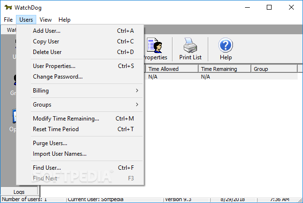Choose Add User... from the menu

(80, 31)
